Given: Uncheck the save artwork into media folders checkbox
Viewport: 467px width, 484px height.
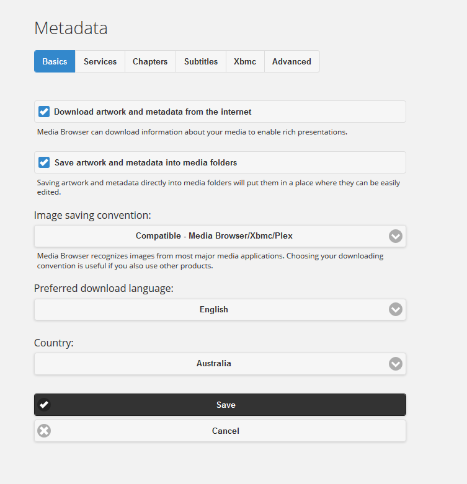Looking at the screenshot, I should pyautogui.click(x=44, y=162).
